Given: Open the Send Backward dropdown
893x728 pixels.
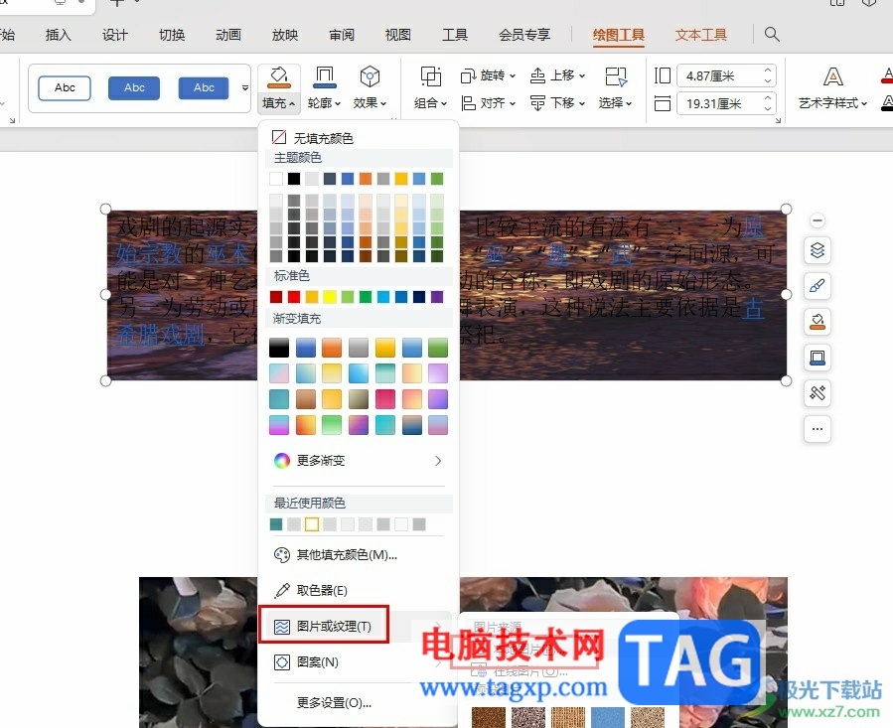Looking at the screenshot, I should (557, 103).
